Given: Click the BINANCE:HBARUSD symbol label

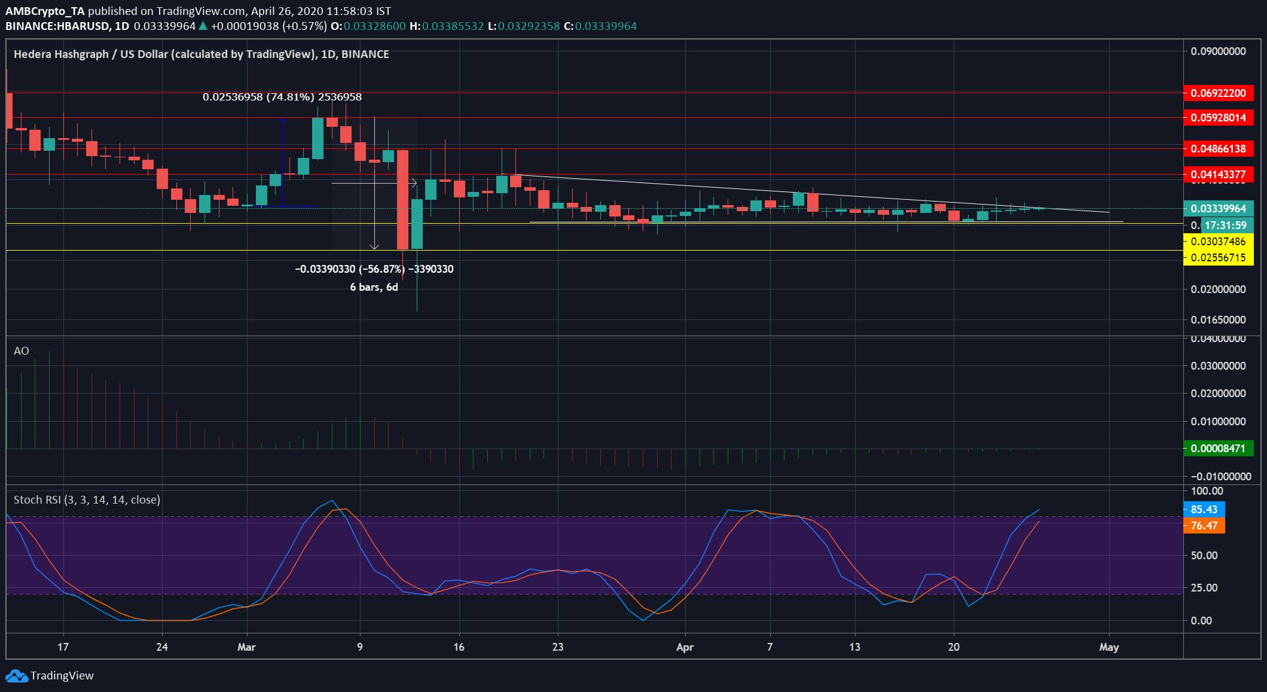Looking at the screenshot, I should pyautogui.click(x=58, y=26).
